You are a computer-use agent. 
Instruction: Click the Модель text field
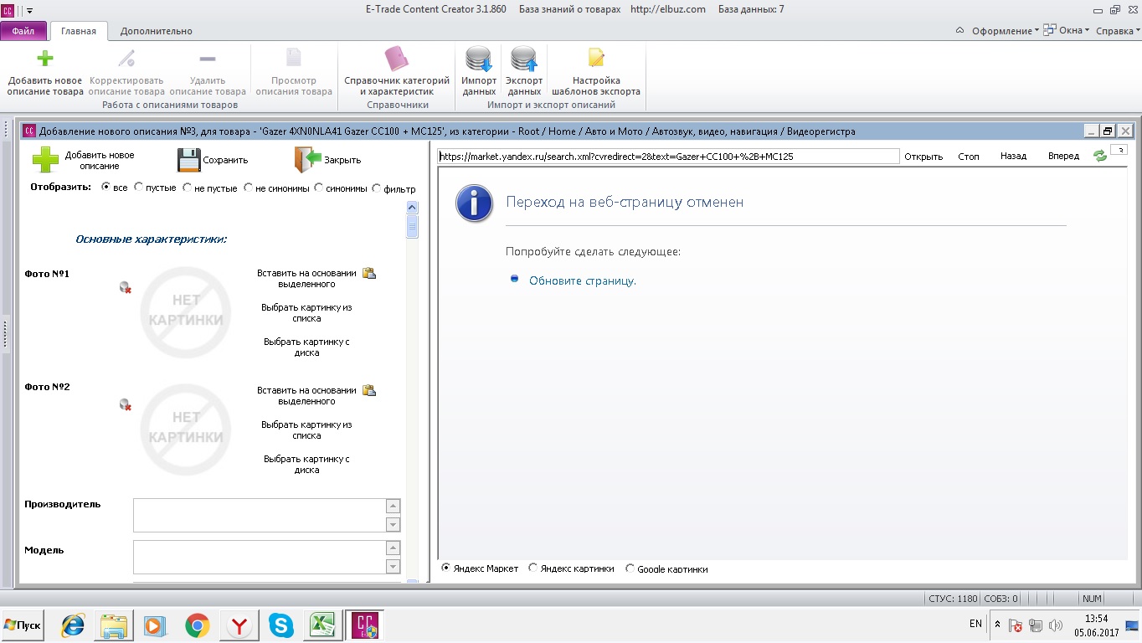[x=260, y=557]
